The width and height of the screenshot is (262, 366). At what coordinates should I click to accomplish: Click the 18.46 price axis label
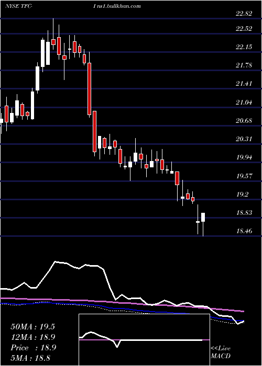[244, 231]
